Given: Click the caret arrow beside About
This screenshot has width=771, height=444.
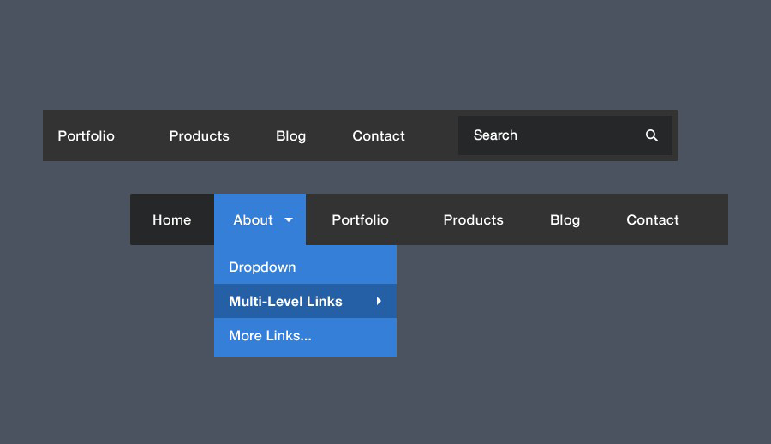Looking at the screenshot, I should click(x=289, y=220).
